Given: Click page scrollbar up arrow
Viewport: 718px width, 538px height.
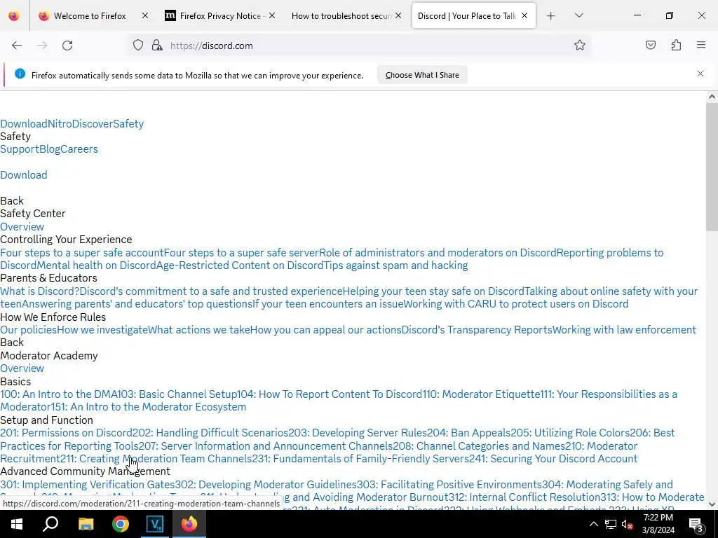Looking at the screenshot, I should (712, 97).
